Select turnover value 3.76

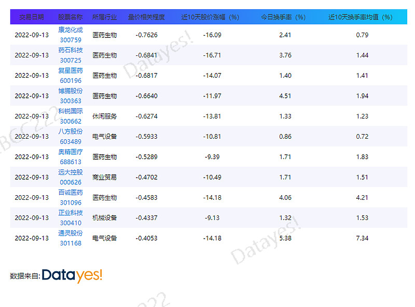(x=285, y=55)
